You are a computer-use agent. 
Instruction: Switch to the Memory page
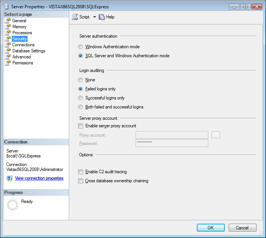coord(19,27)
